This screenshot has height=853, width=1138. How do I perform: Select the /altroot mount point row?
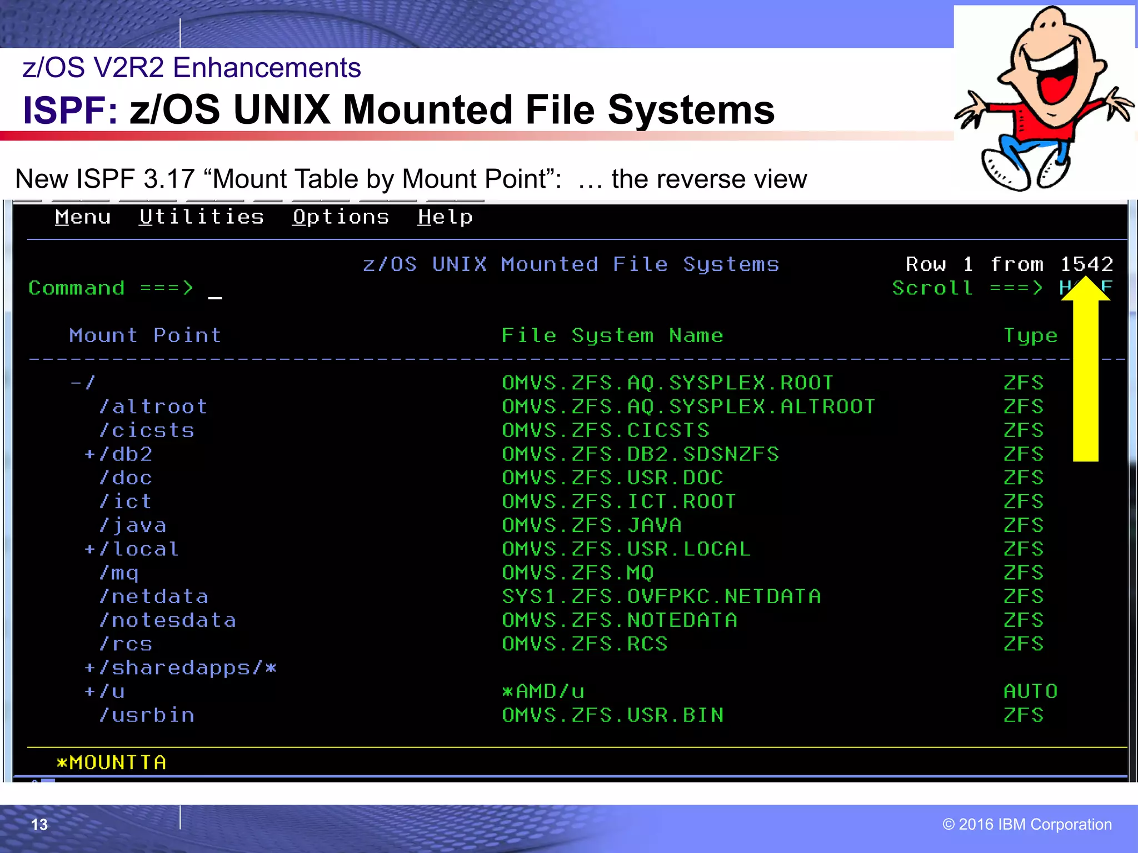pyautogui.click(x=153, y=407)
